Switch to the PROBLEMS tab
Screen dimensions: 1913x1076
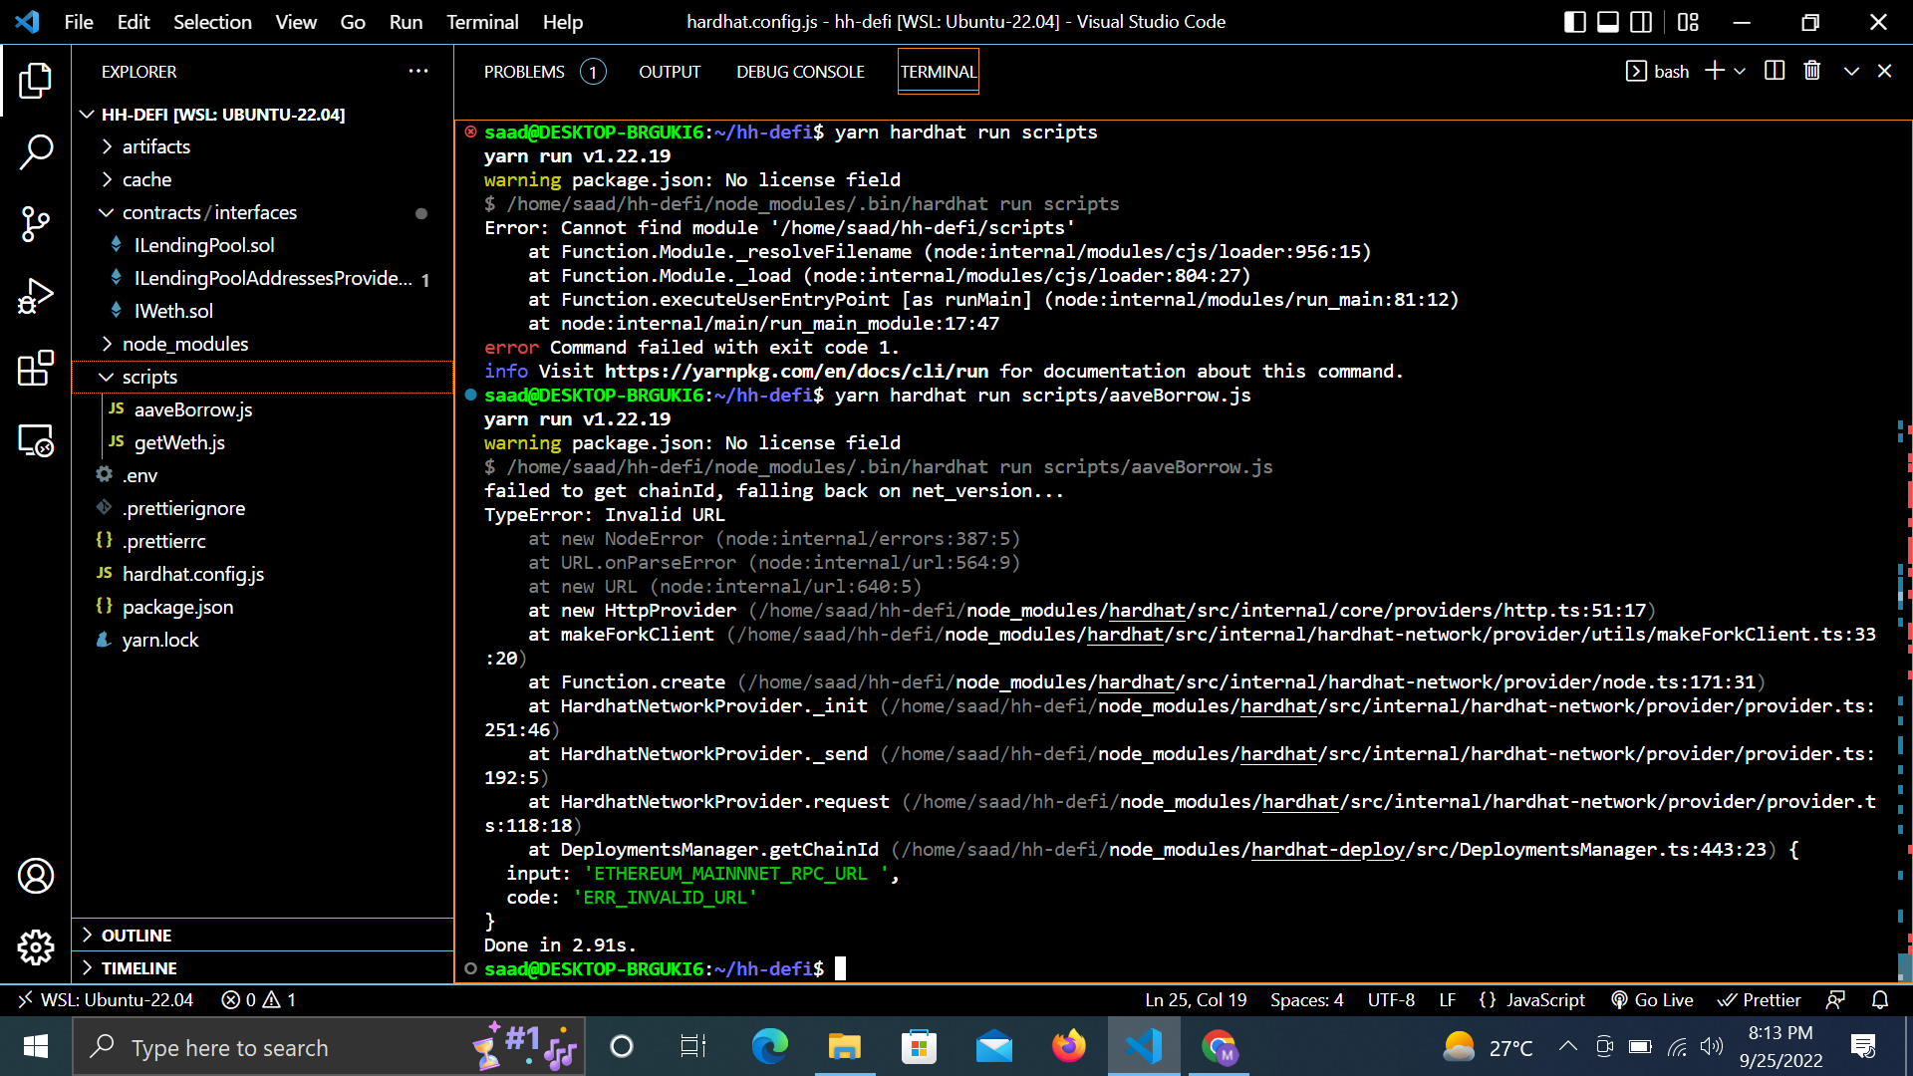tap(544, 72)
